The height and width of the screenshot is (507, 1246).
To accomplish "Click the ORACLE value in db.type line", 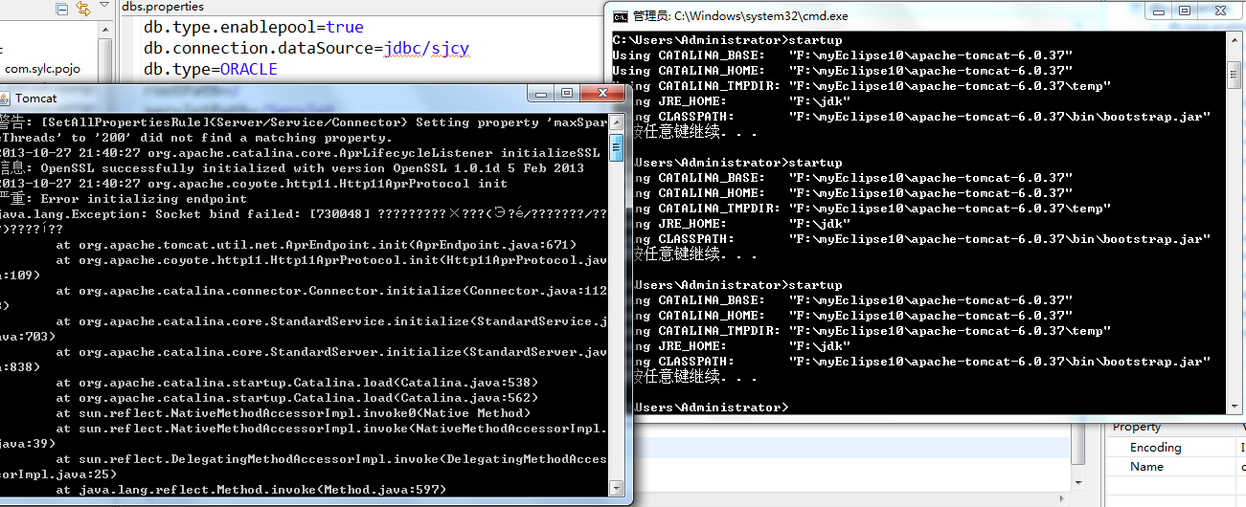I will coord(249,69).
